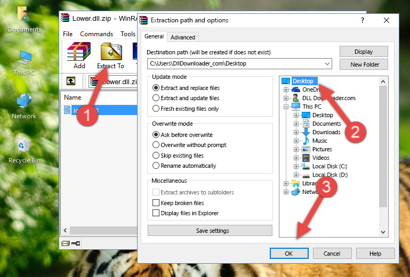This screenshot has height=277, width=410.
Task: Click the Extract To toolbar icon
Action: tap(111, 52)
